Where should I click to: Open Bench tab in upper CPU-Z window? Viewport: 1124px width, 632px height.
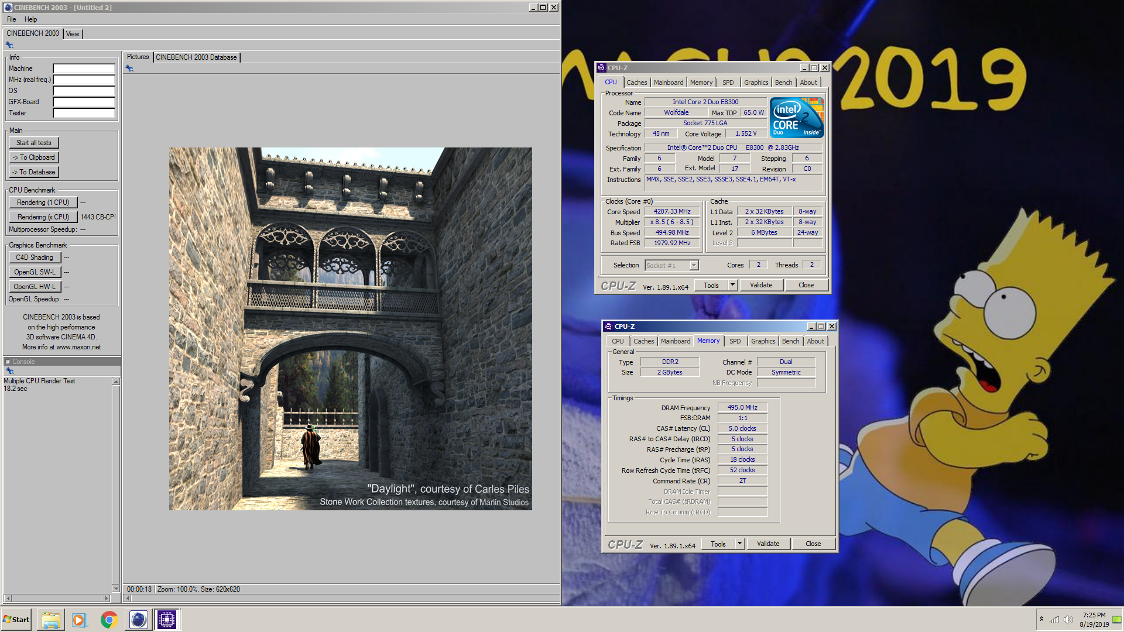[783, 83]
